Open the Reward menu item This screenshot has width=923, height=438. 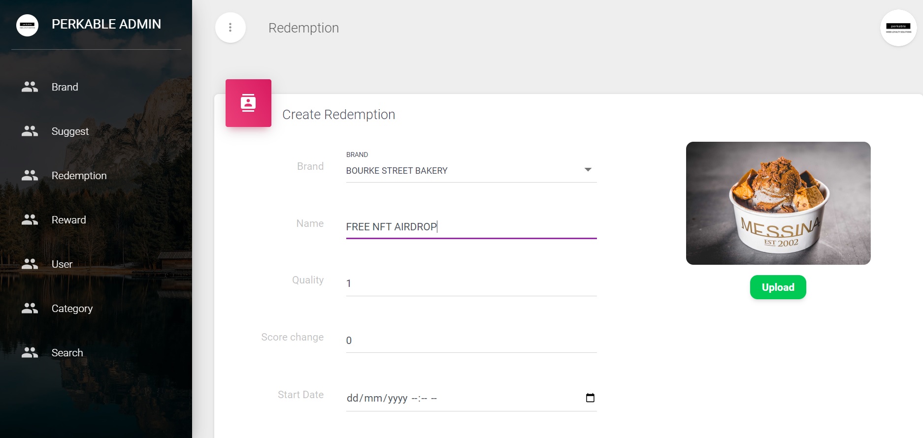pyautogui.click(x=69, y=220)
